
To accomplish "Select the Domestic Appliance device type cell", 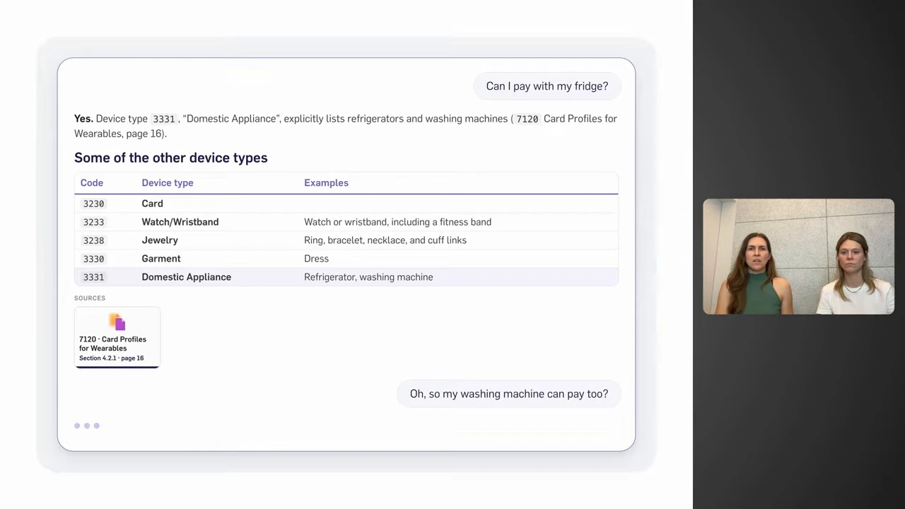I will click(x=187, y=277).
